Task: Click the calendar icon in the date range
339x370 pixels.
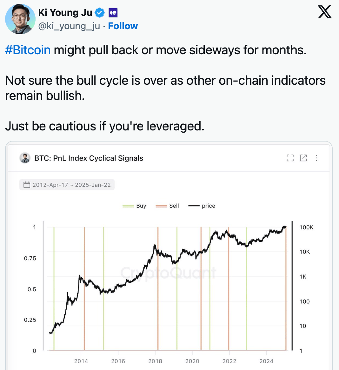Action: (x=27, y=185)
